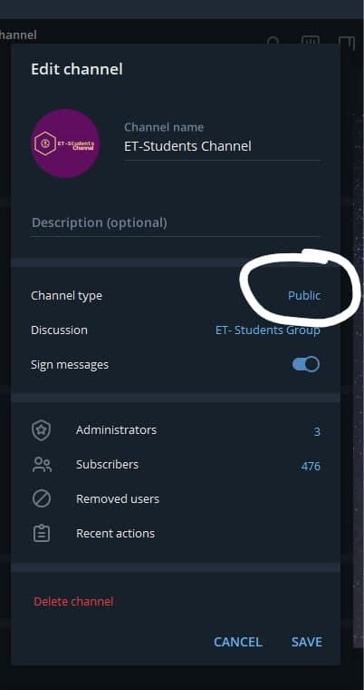The image size is (364, 690).
Task: Click the Subscribers people icon
Action: (x=42, y=465)
